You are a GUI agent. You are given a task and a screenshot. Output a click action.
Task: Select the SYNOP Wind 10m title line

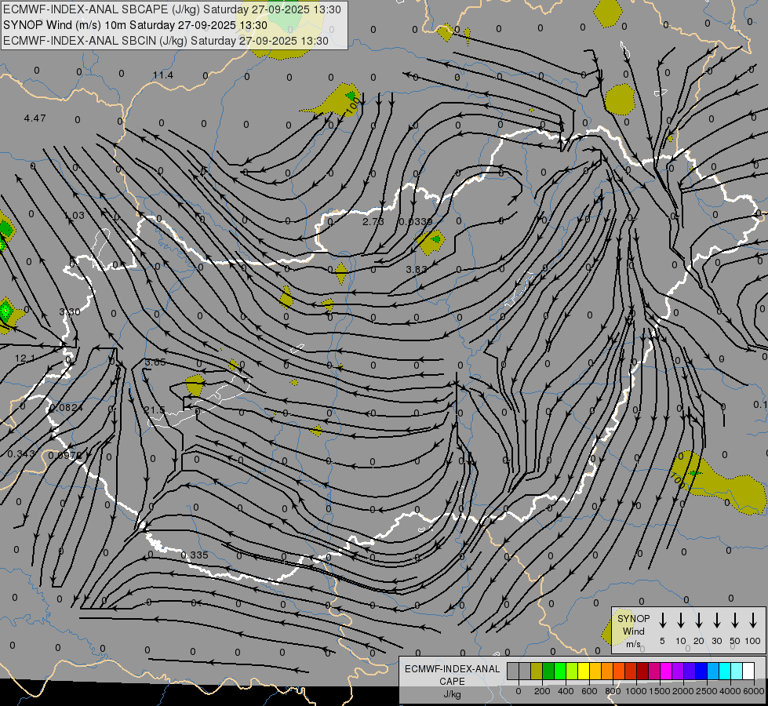pyautogui.click(x=135, y=25)
